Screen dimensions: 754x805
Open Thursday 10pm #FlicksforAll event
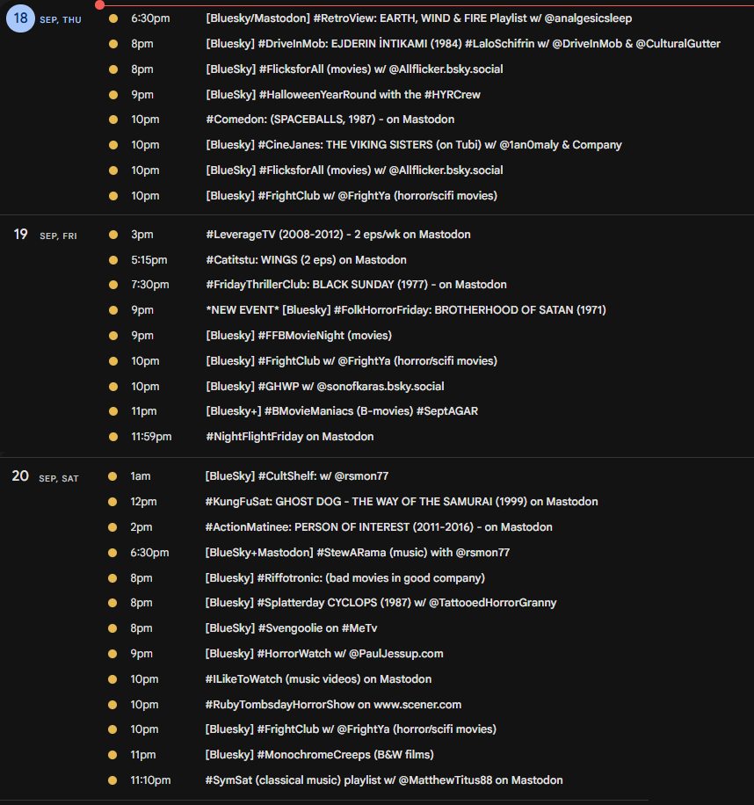click(x=354, y=170)
